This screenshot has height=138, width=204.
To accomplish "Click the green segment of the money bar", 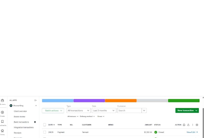I will pyautogui.click(x=184, y=100).
